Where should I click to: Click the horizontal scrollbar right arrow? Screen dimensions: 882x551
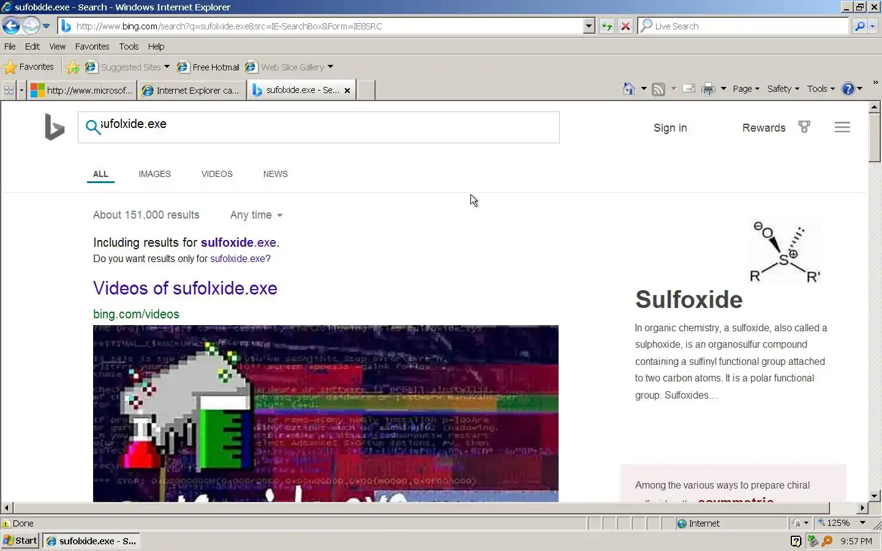[x=862, y=508]
